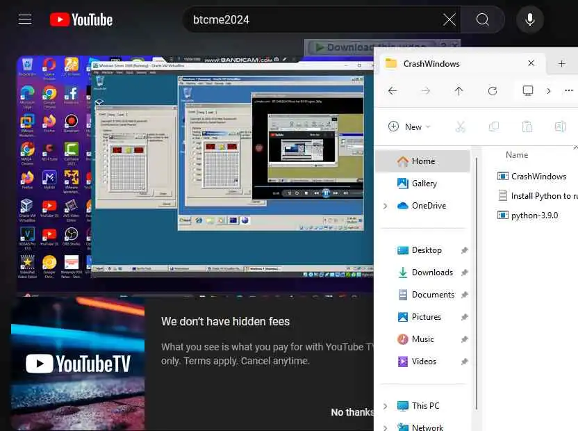Clear the btcme2024 search text

[x=449, y=19]
